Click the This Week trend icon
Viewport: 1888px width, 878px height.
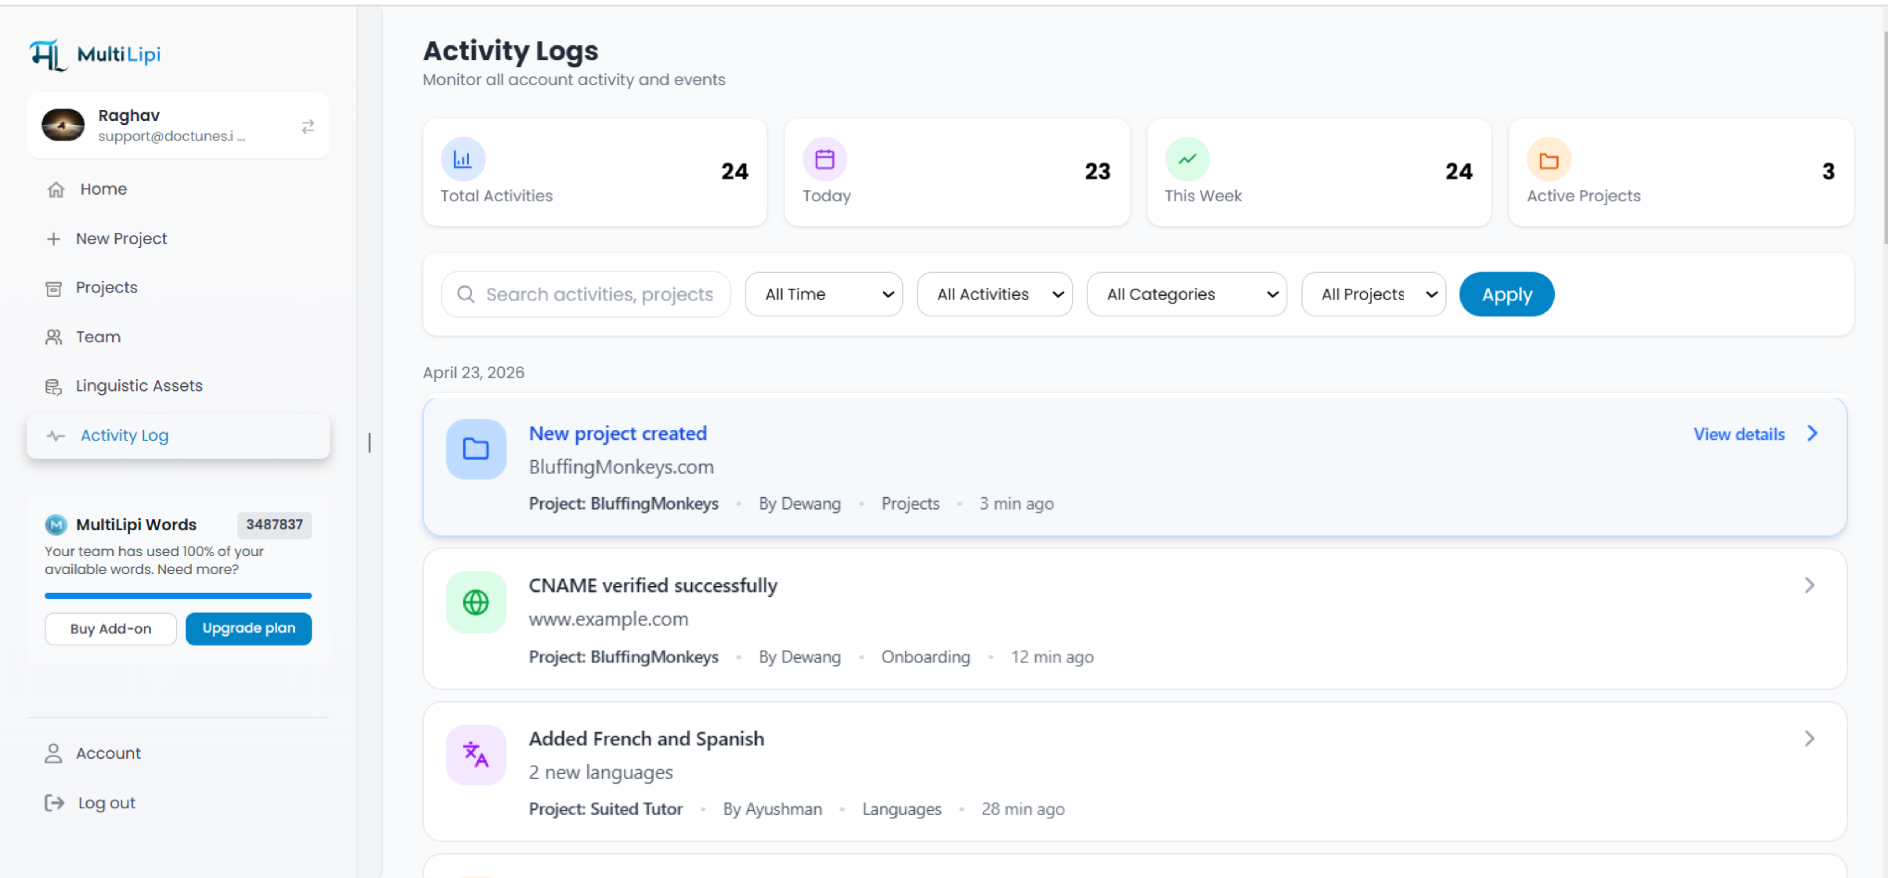(x=1187, y=158)
